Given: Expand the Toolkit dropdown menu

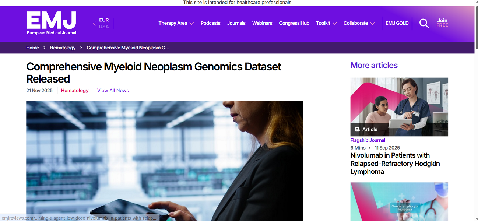Looking at the screenshot, I should pos(326,23).
